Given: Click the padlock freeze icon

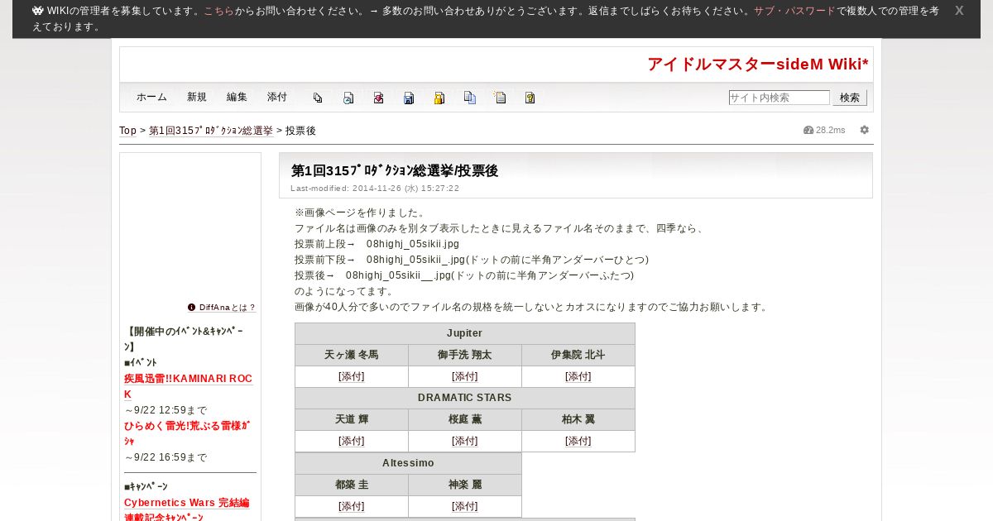Looking at the screenshot, I should coord(439,98).
